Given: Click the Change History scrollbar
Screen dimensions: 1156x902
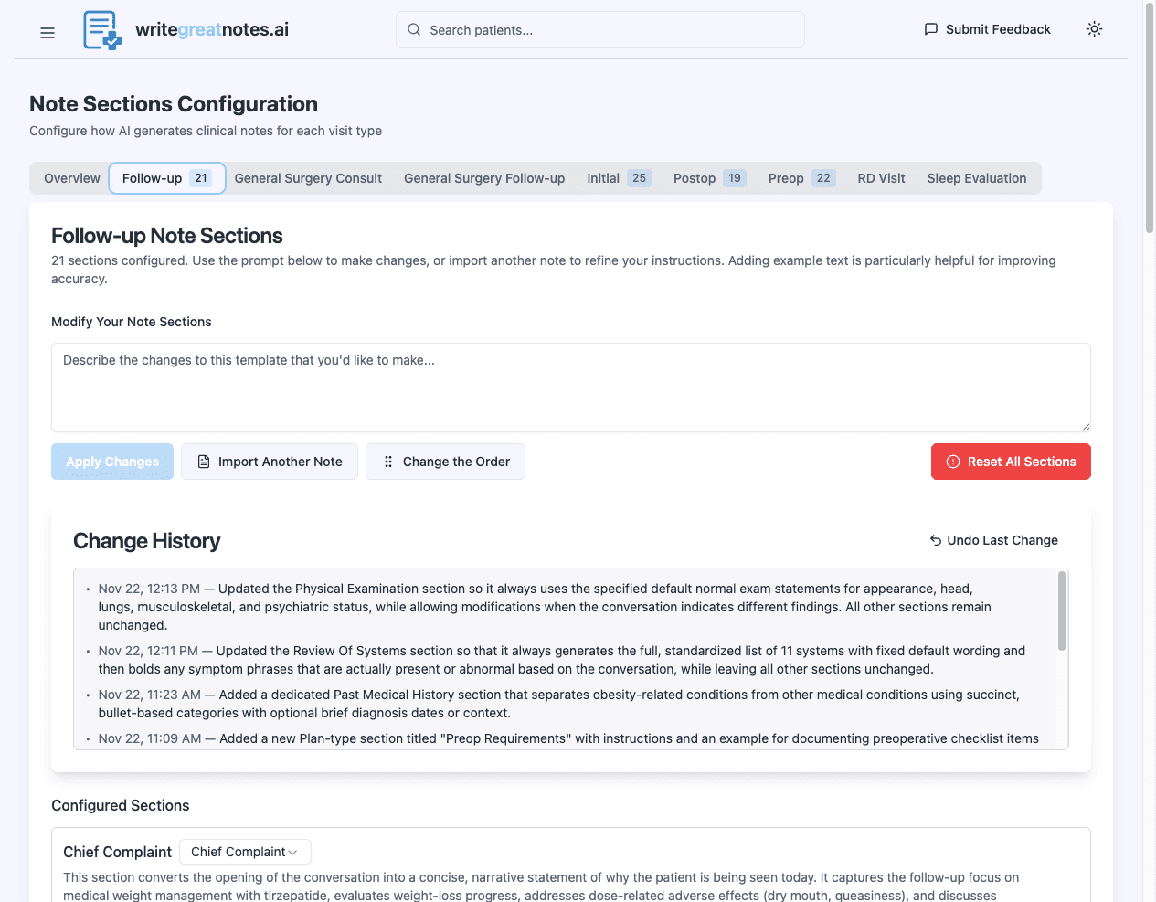Looking at the screenshot, I should [1062, 610].
